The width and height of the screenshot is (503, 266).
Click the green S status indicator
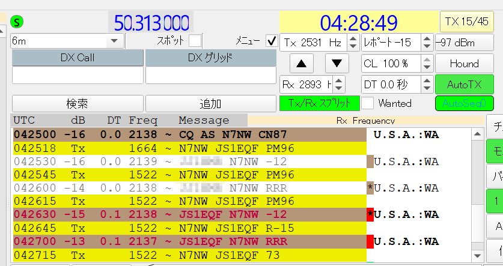pos(17,22)
